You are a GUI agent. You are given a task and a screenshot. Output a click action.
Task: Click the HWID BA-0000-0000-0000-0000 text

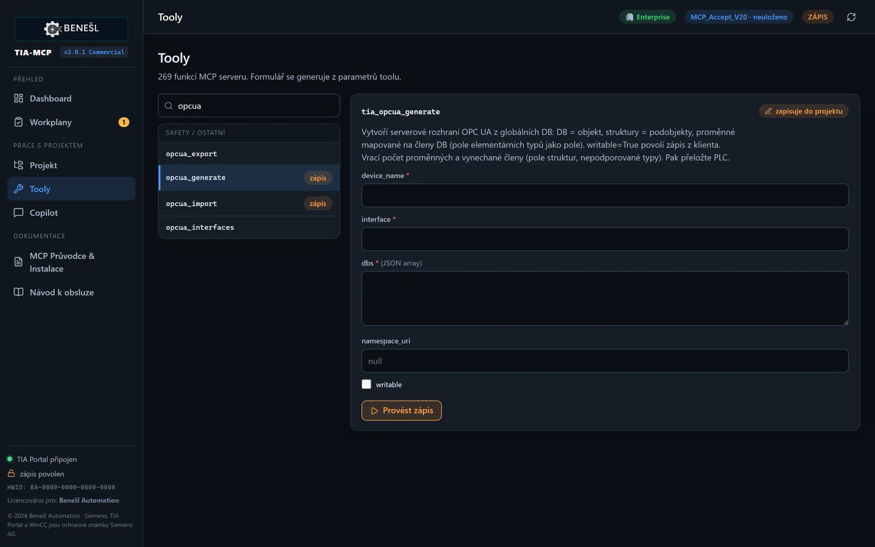coord(61,487)
